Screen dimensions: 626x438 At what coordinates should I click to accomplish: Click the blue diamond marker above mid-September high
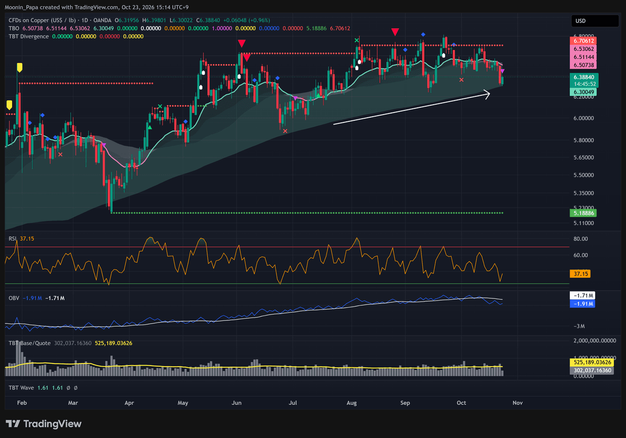click(423, 34)
